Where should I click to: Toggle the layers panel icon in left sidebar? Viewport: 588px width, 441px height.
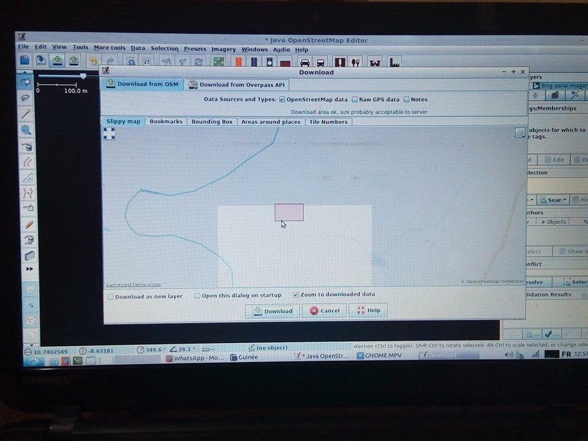tap(30, 289)
